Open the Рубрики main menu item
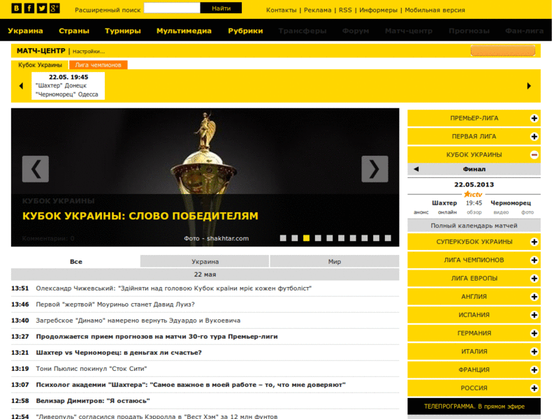 coord(245,31)
